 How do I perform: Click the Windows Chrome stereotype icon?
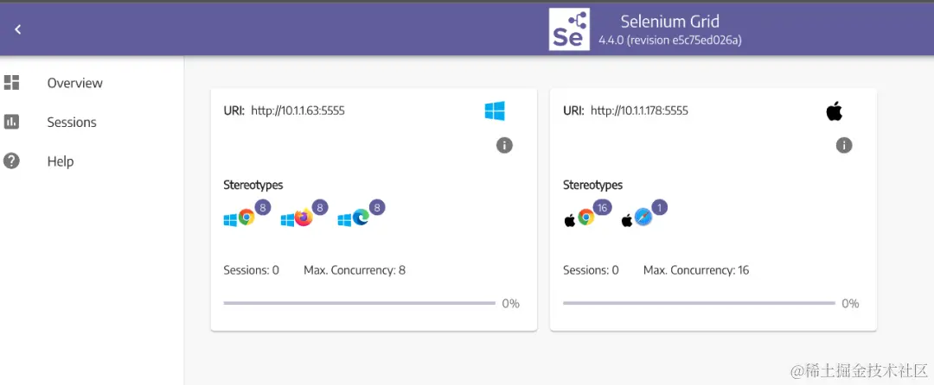[246, 218]
